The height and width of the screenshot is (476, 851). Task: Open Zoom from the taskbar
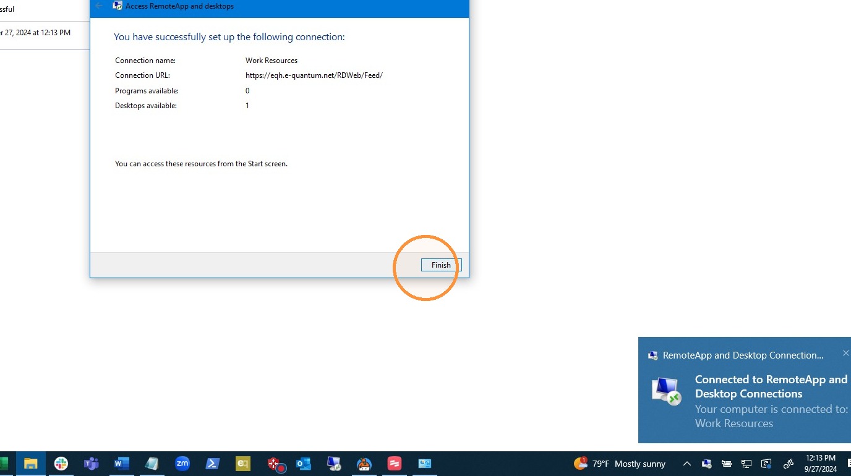[x=182, y=464]
